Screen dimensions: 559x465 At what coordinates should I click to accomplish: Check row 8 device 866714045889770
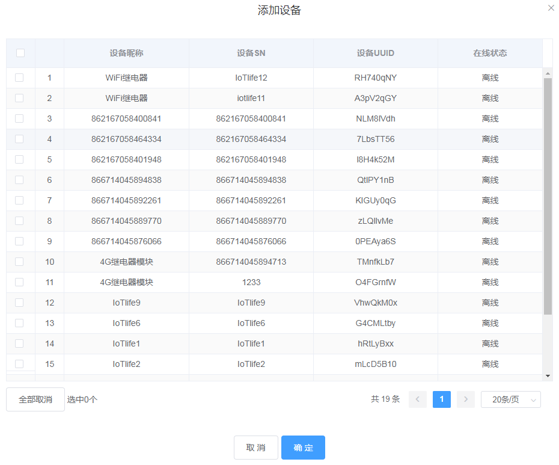[19, 221]
